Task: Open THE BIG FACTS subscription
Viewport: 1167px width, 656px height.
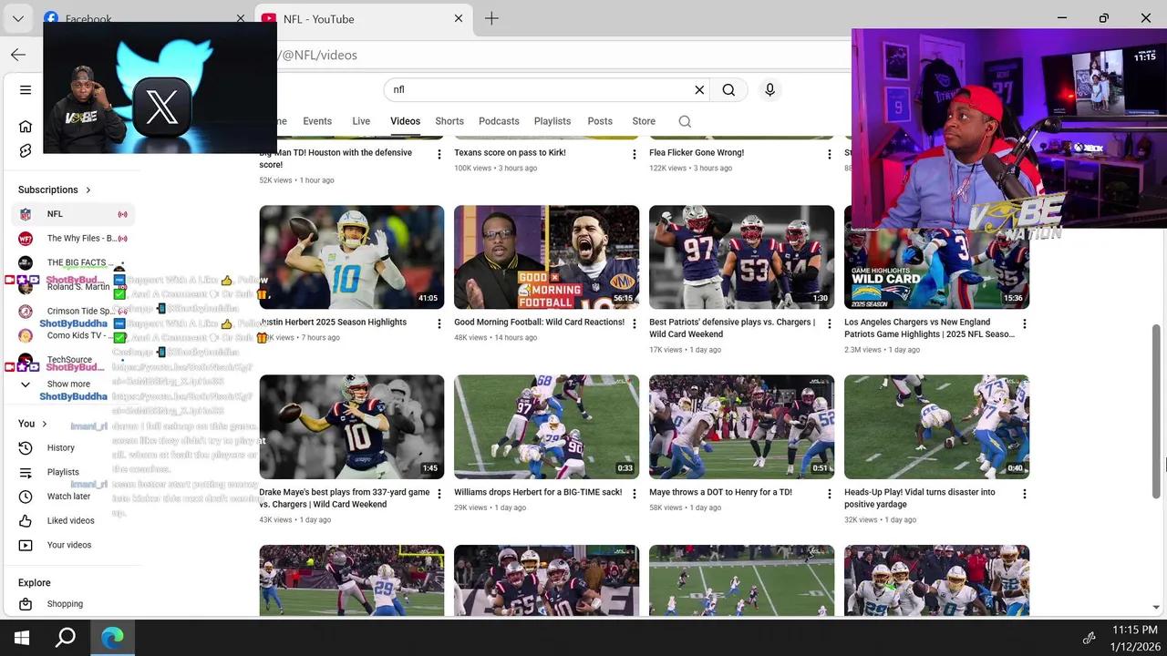Action: click(x=73, y=262)
